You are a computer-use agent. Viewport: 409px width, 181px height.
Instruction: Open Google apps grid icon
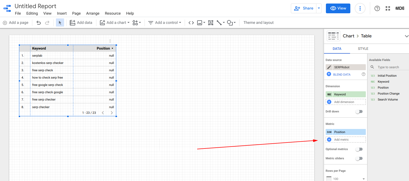[388, 8]
